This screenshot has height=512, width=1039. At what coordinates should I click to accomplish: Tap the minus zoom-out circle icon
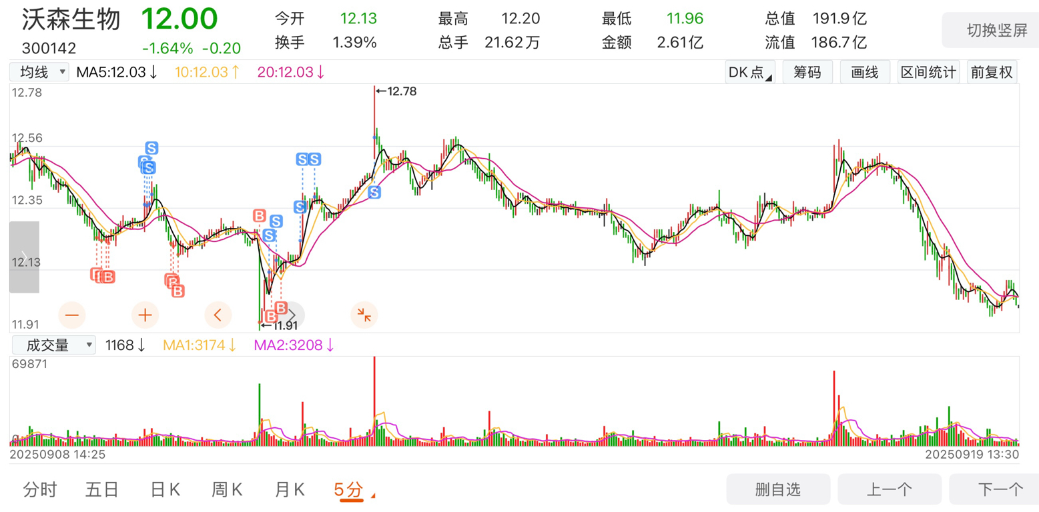point(72,315)
